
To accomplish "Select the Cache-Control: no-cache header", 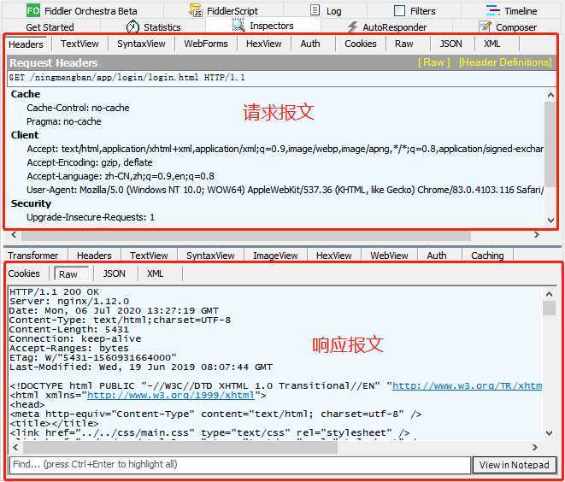I will coord(78,108).
